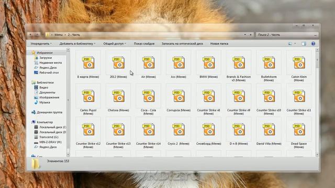This screenshot has width=335, height=188.
Task: Select the 'Air (Меню)' PSD file icon
Action: [x=149, y=62]
